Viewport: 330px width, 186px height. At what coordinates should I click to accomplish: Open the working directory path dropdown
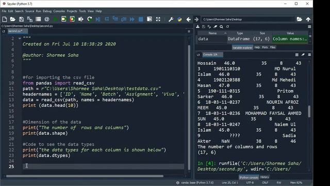point(293,20)
